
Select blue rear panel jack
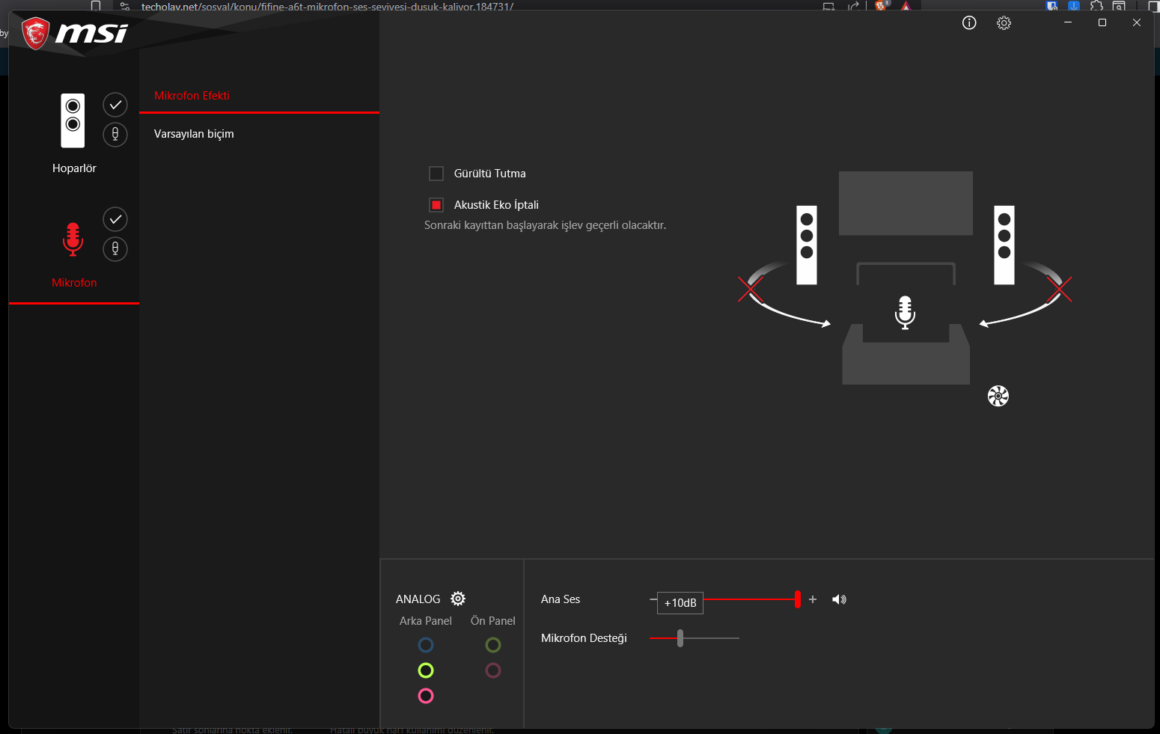(426, 645)
